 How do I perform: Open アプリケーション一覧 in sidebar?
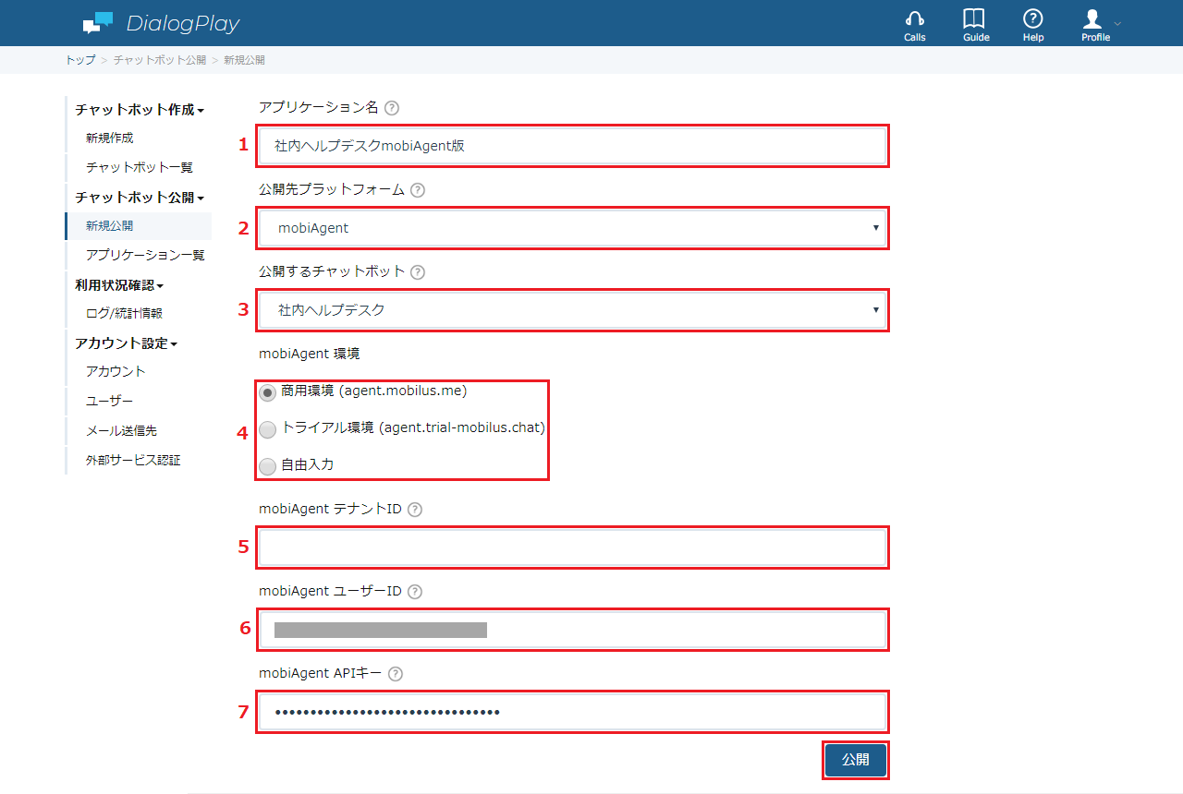(x=145, y=255)
